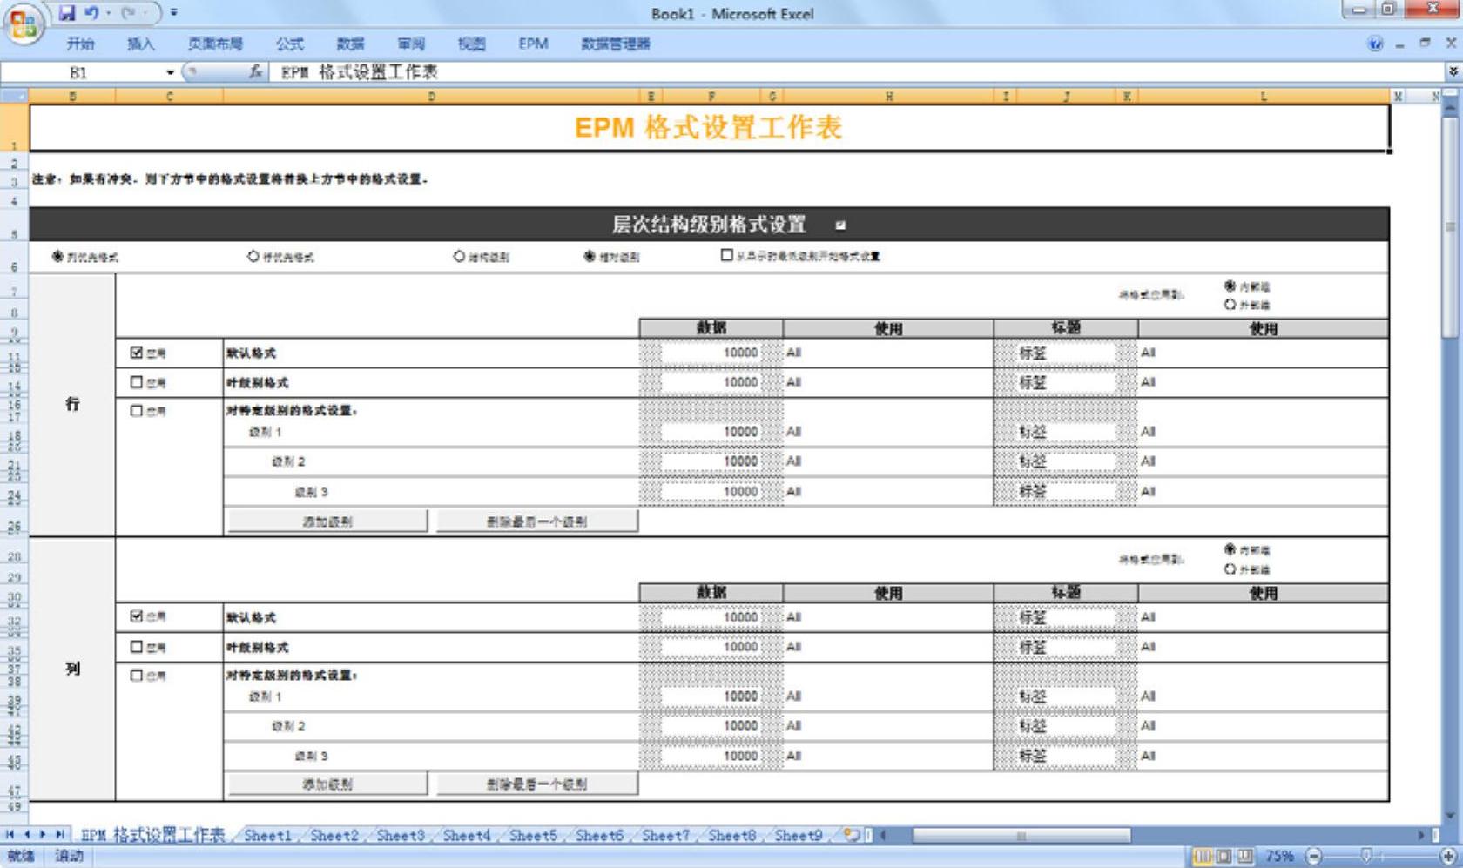This screenshot has width=1463, height=868.
Task: Switch to Page Layout view icon
Action: 1224,857
